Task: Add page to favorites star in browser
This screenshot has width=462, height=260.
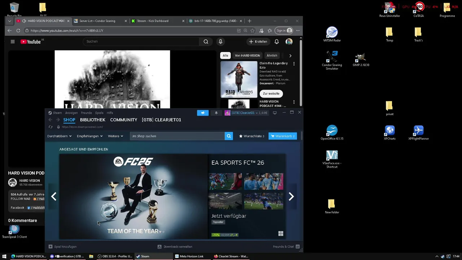Action: coord(252,31)
